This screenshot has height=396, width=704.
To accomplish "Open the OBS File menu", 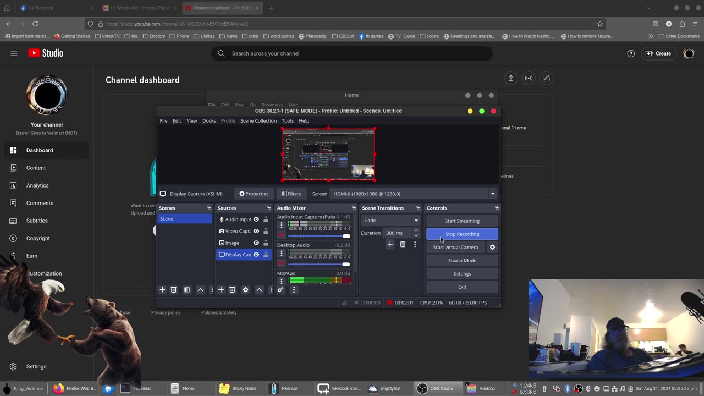I will [x=163, y=121].
